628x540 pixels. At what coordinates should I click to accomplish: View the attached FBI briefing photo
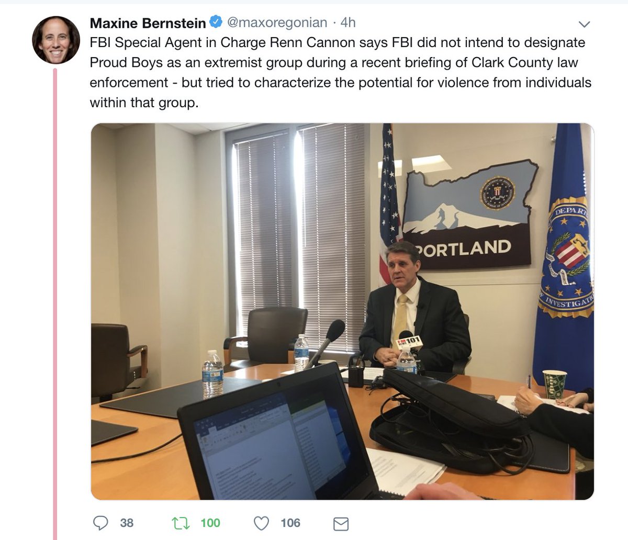click(342, 311)
